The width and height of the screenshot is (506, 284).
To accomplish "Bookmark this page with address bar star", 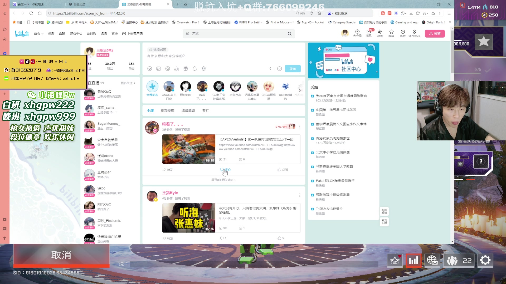I will click(x=319, y=13).
